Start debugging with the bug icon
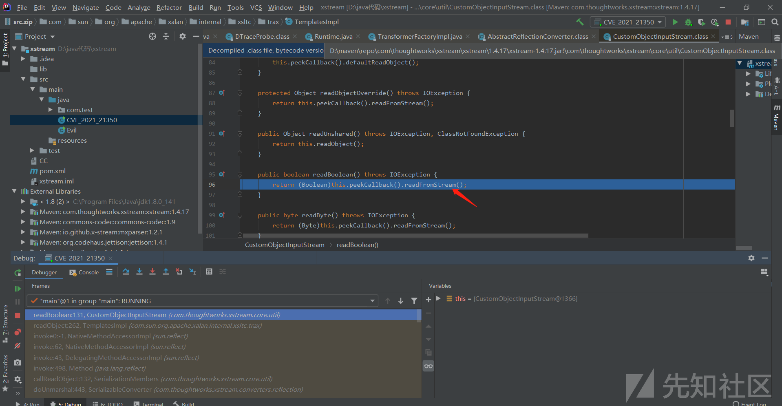The width and height of the screenshot is (782, 406). coord(688,22)
